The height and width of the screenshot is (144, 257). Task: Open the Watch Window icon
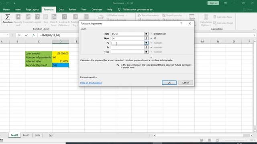pyautogui.click(x=192, y=17)
